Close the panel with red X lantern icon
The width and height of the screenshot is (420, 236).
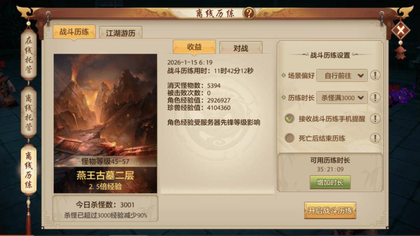401,30
